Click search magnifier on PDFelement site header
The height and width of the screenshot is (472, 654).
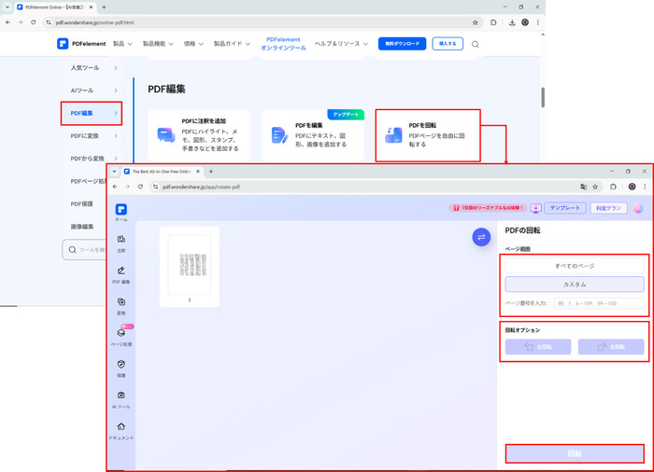pos(475,44)
